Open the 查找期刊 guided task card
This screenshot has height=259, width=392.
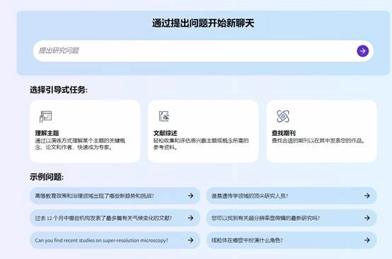coord(321,132)
